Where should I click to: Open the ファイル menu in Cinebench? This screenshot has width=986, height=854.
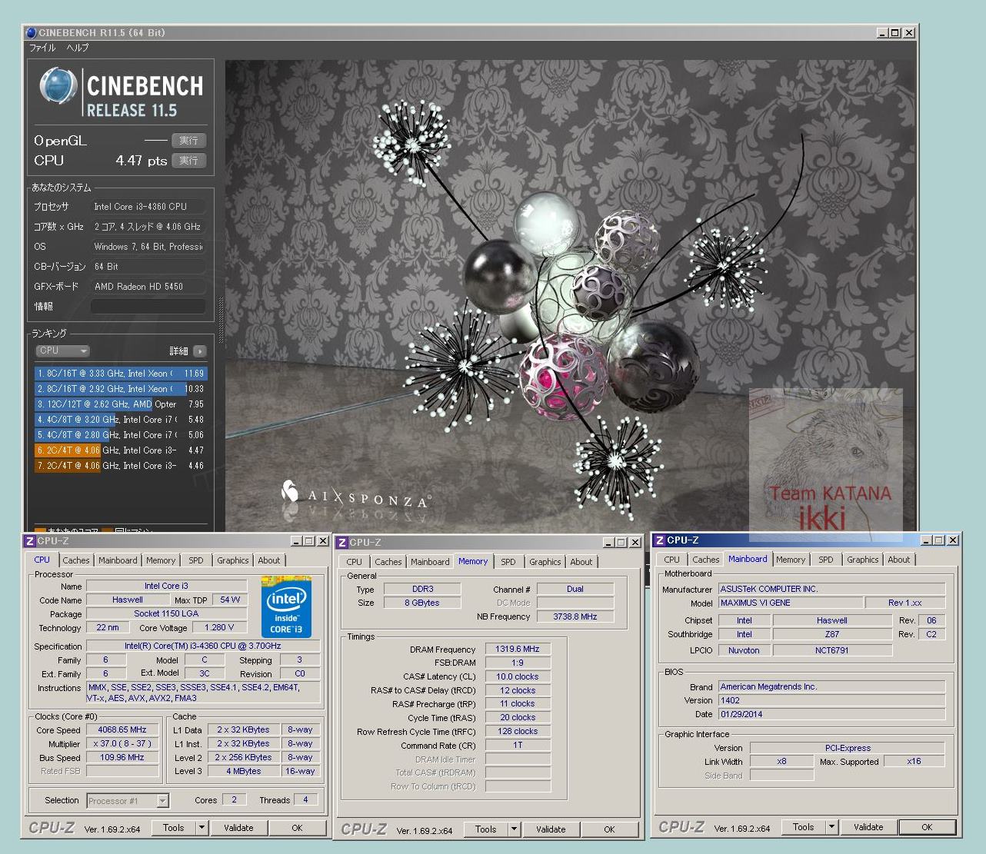click(x=42, y=48)
